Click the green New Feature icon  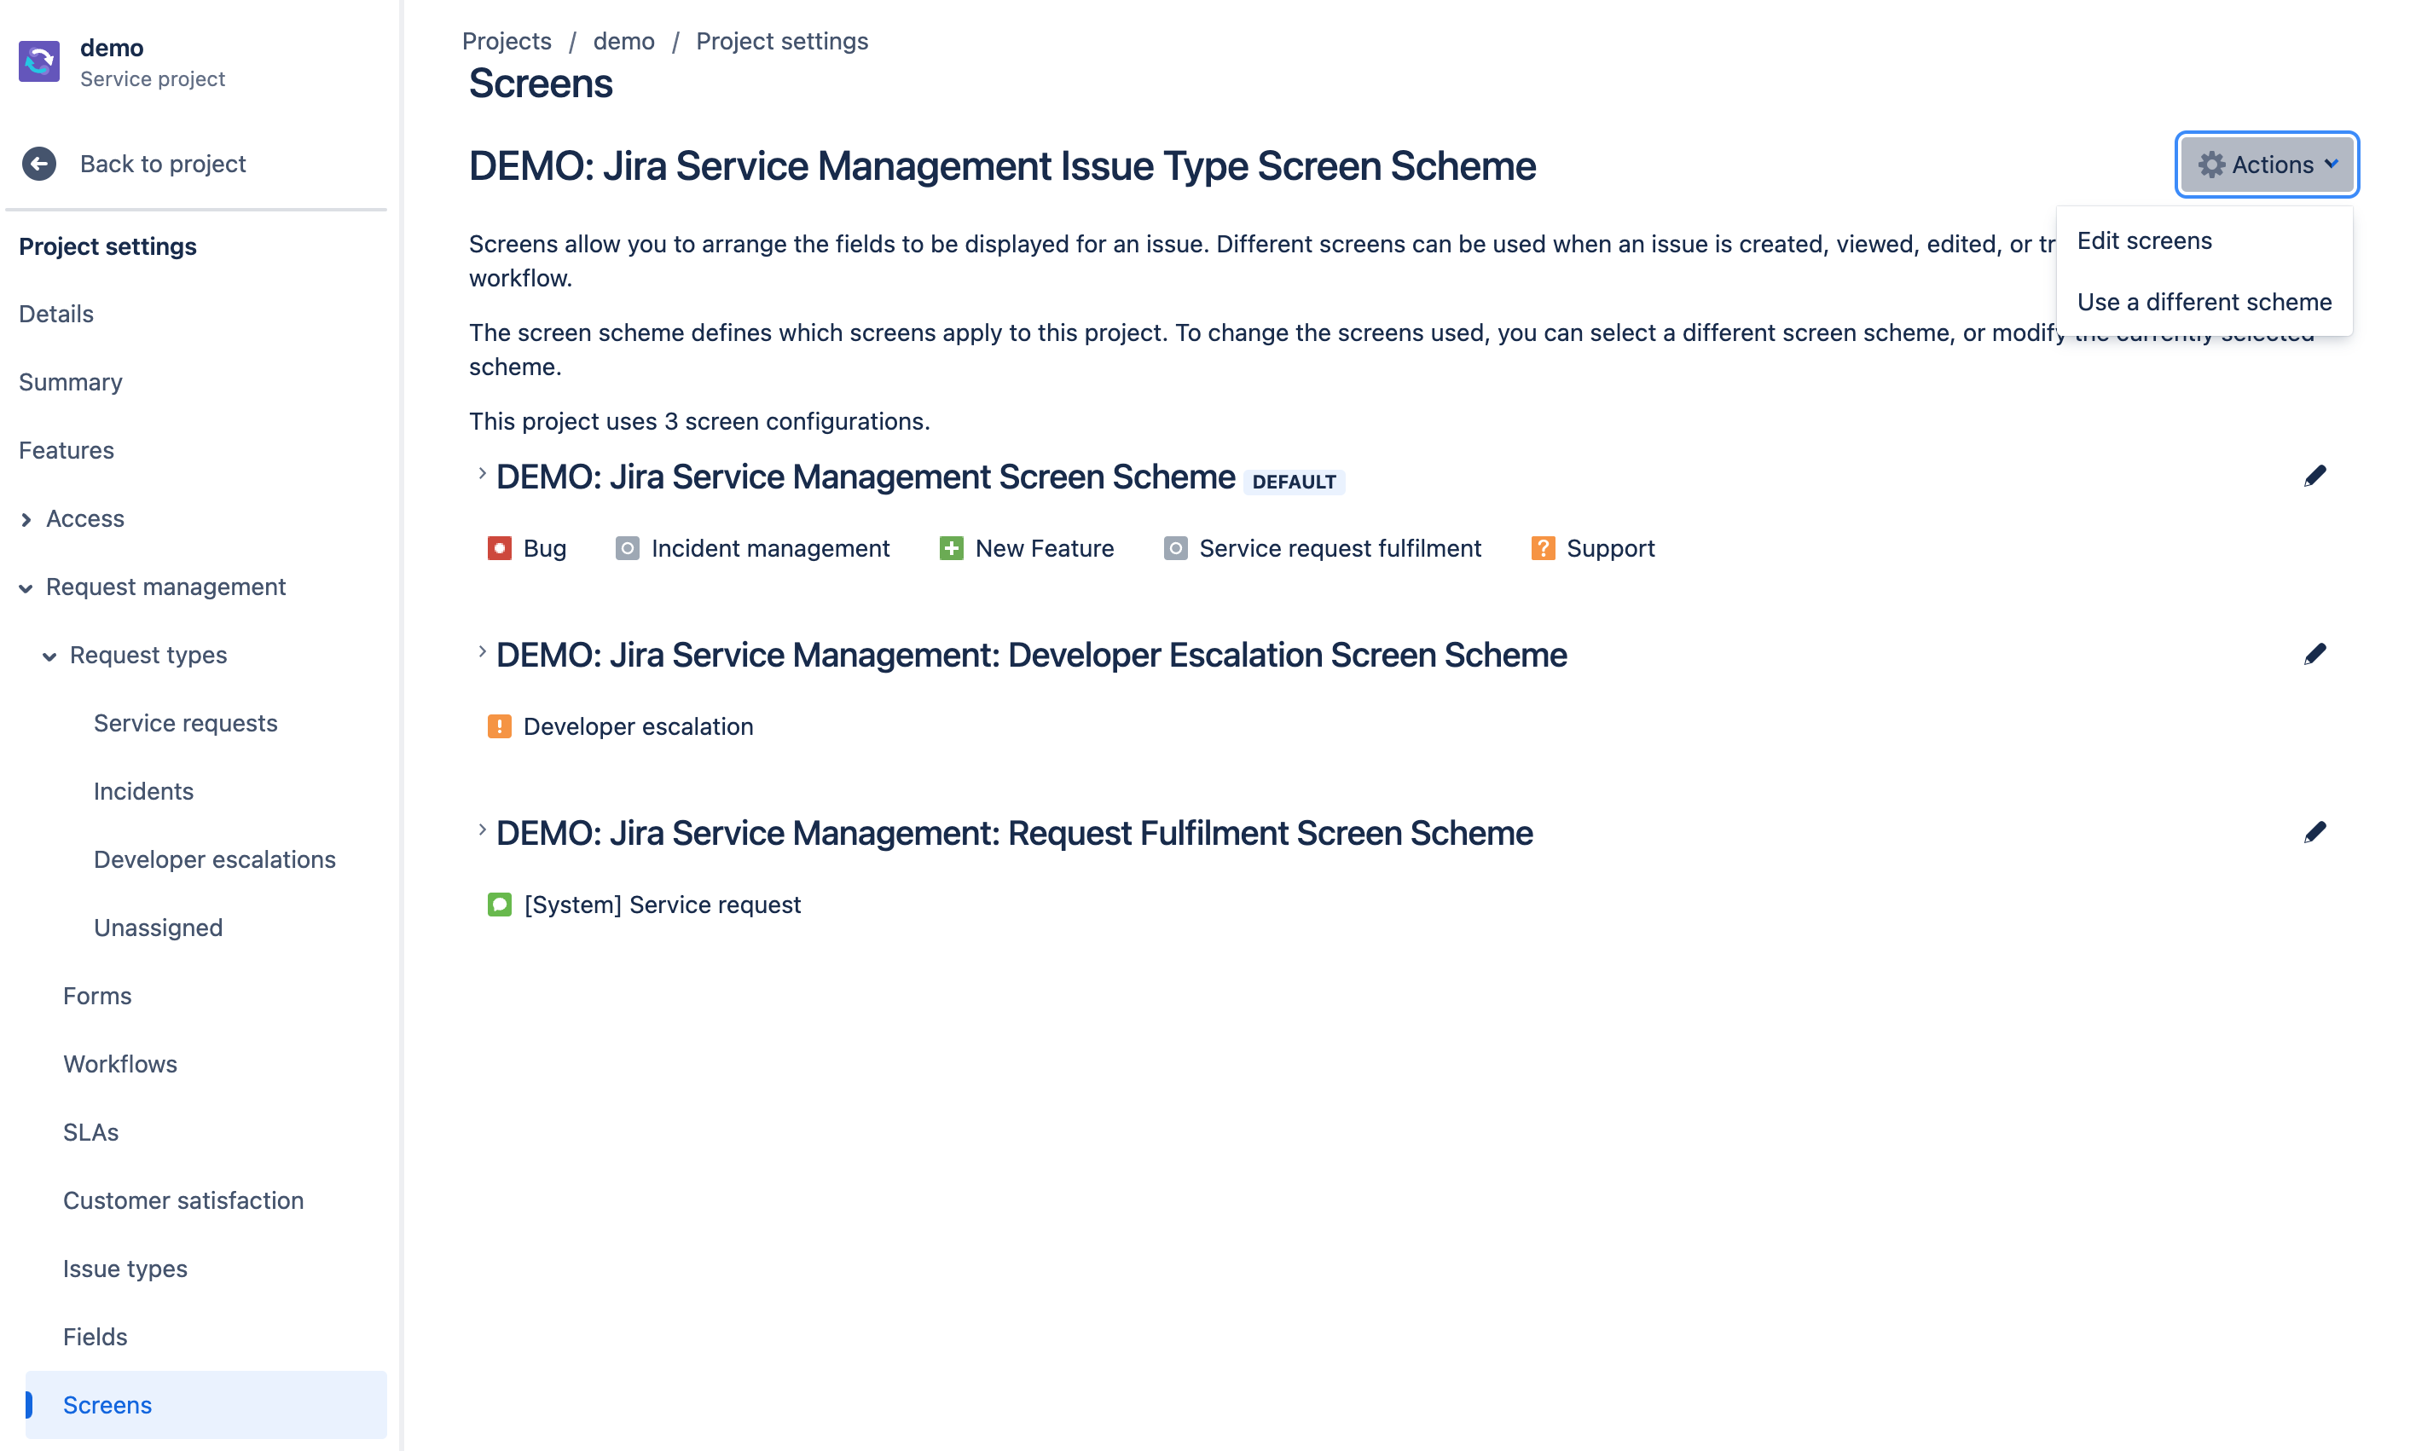pyautogui.click(x=951, y=548)
